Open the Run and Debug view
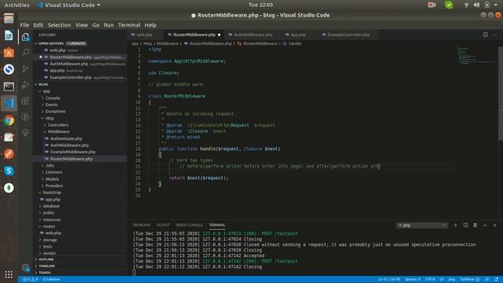The width and height of the screenshot is (503, 283). tap(25, 85)
